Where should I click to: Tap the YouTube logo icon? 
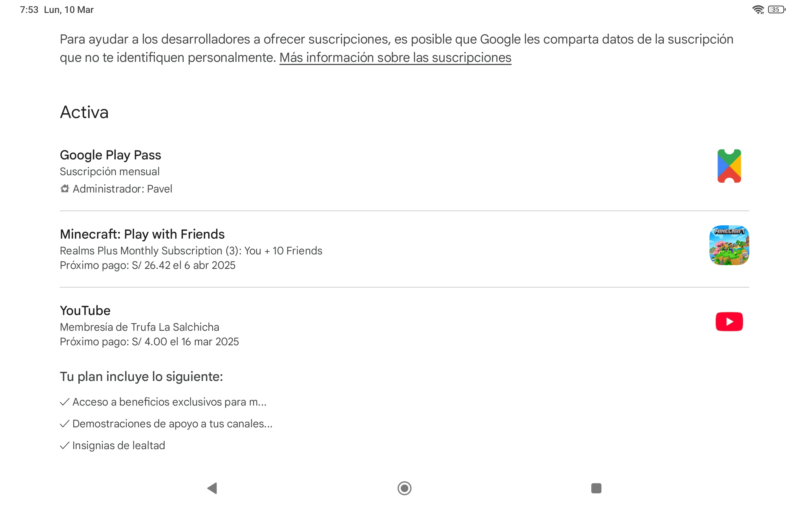pos(729,321)
